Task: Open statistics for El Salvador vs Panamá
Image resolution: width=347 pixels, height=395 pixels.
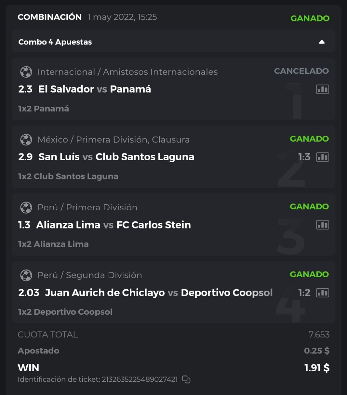Action: 322,89
